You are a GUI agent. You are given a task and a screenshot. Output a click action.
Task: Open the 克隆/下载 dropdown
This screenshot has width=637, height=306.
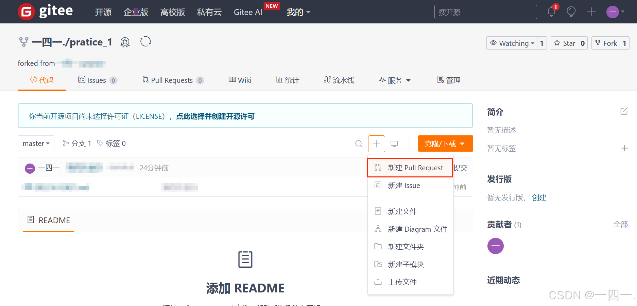[x=445, y=144]
